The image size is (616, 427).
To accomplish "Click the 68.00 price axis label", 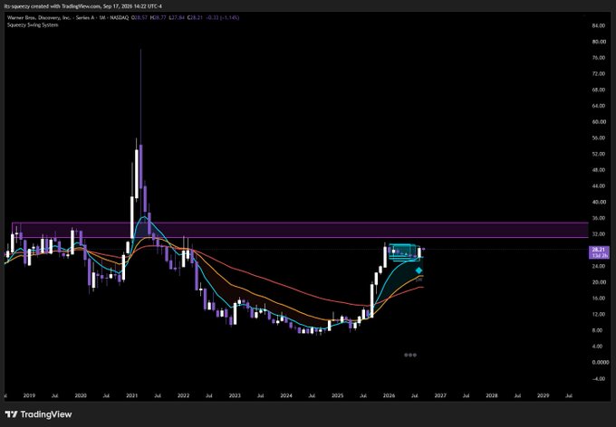I will (599, 90).
